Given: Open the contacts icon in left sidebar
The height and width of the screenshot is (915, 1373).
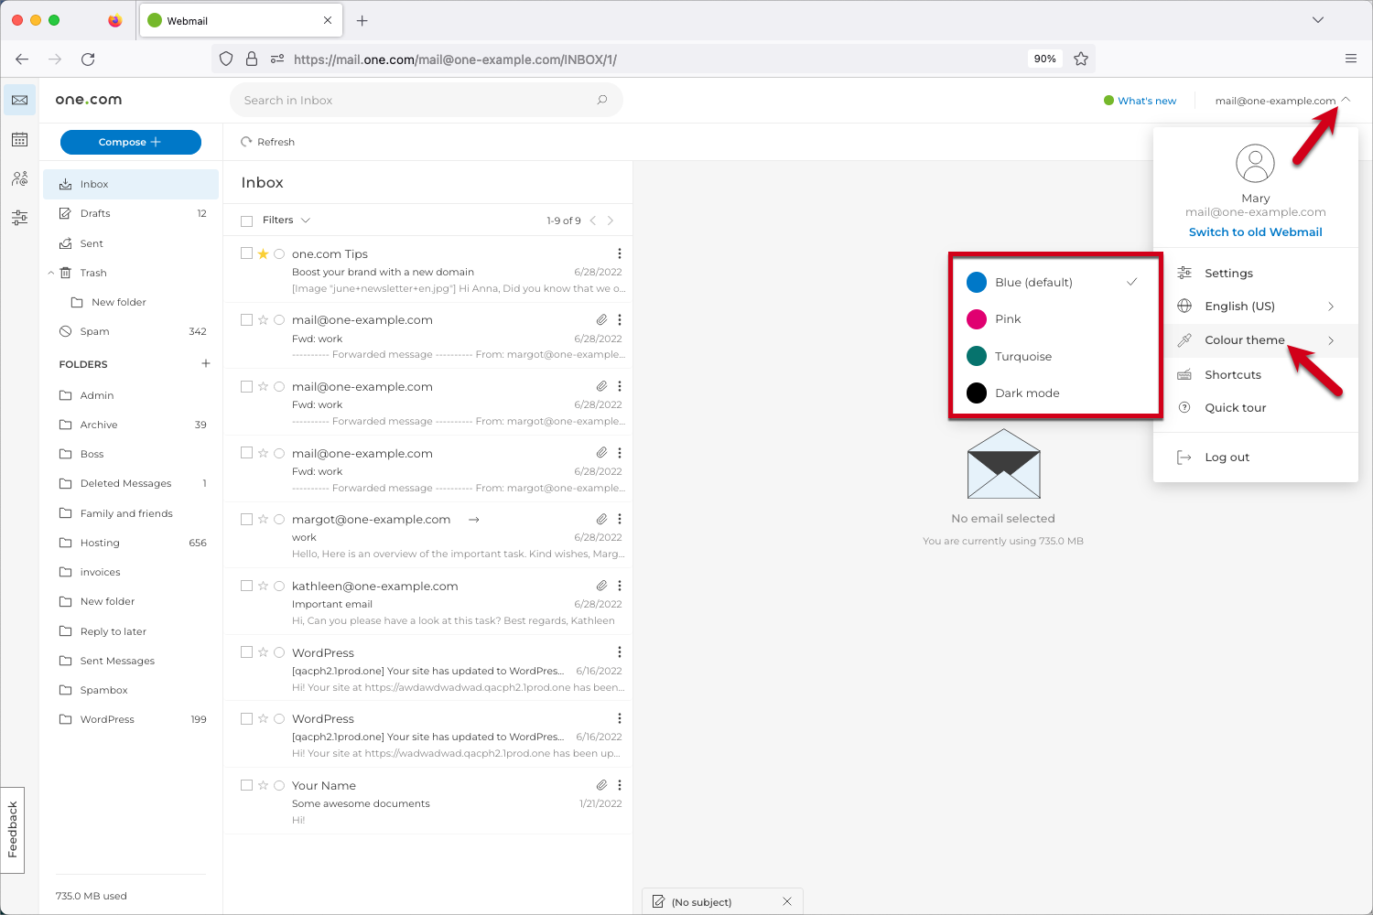Looking at the screenshot, I should click(x=19, y=178).
